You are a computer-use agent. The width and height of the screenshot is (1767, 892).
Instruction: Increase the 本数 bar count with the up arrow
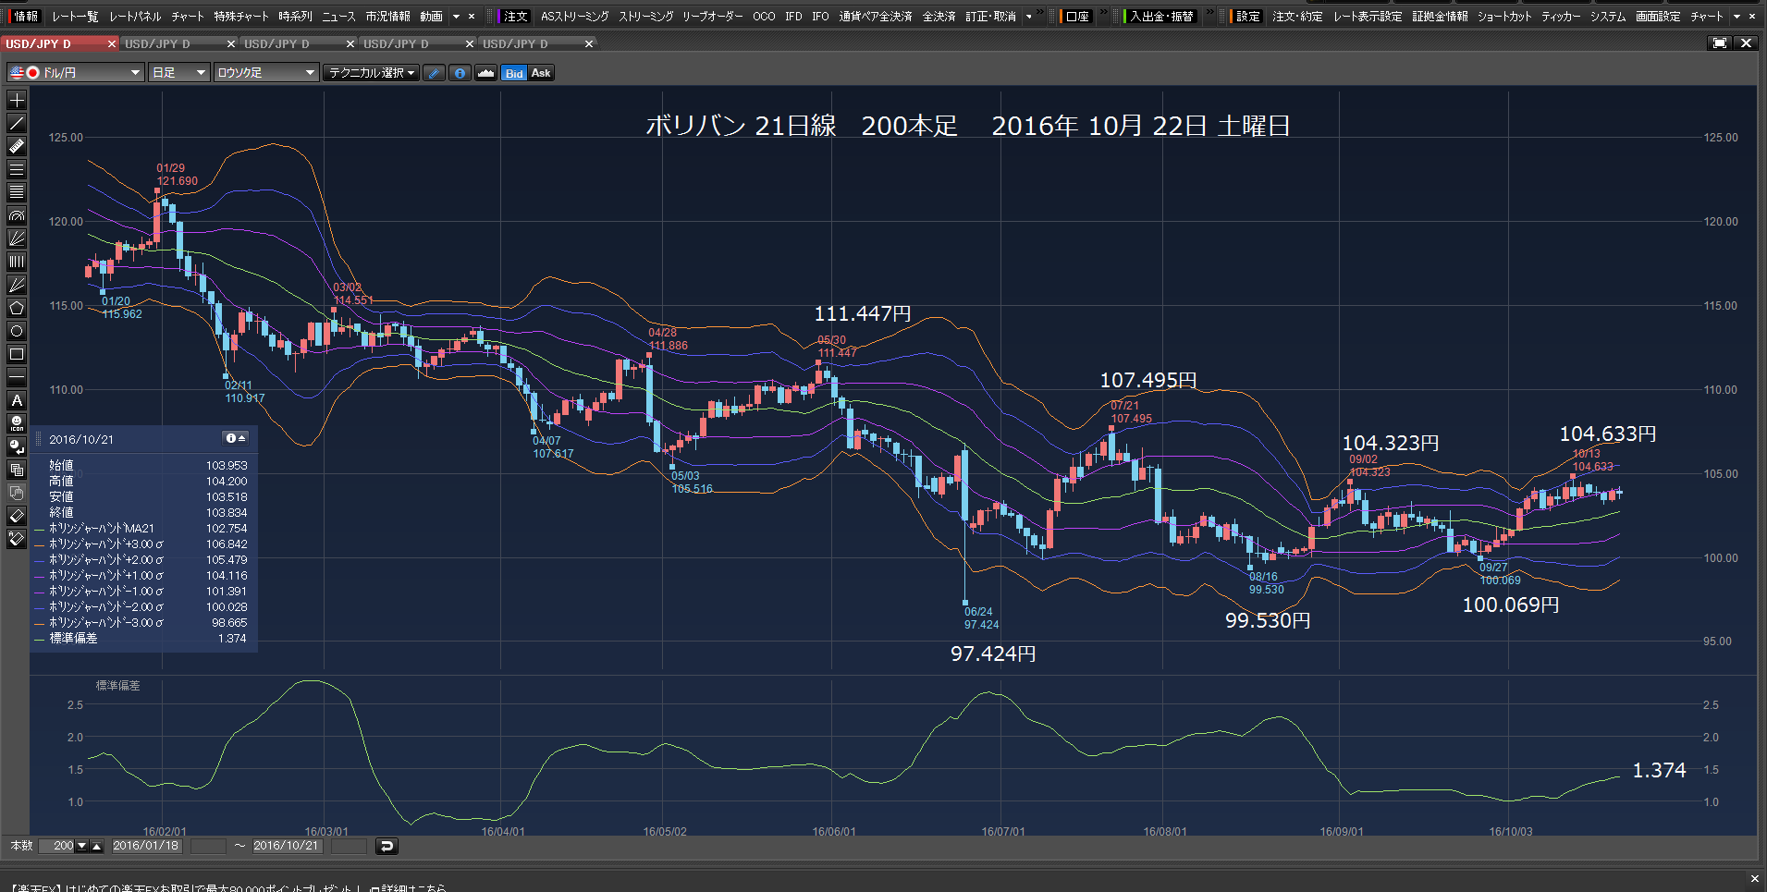[96, 846]
